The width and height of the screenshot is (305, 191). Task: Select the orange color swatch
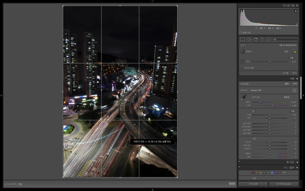click(x=257, y=173)
